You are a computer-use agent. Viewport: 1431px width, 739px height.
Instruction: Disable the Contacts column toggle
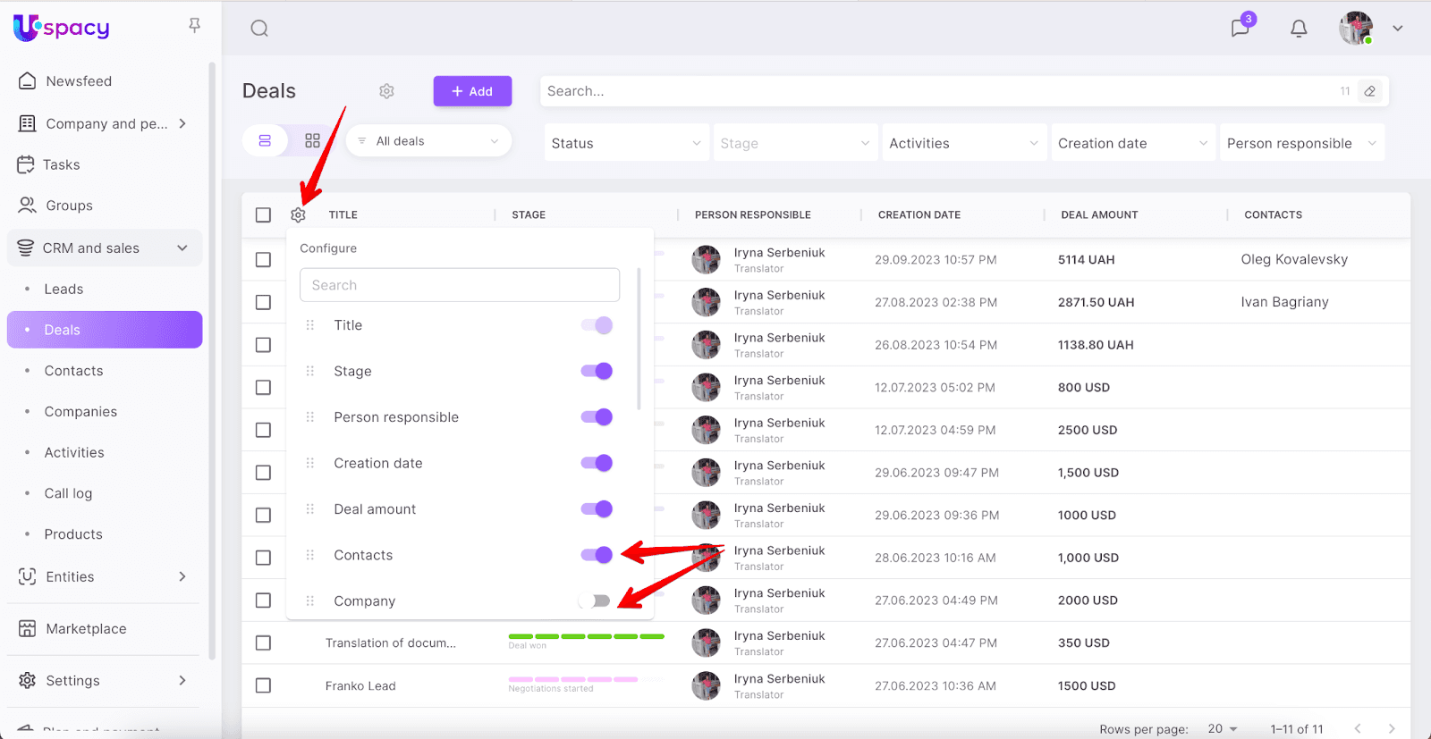click(597, 555)
